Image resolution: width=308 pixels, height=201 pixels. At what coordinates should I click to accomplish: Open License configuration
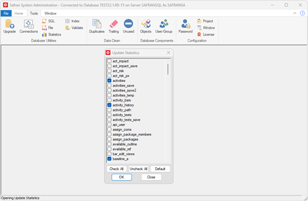click(x=206, y=35)
